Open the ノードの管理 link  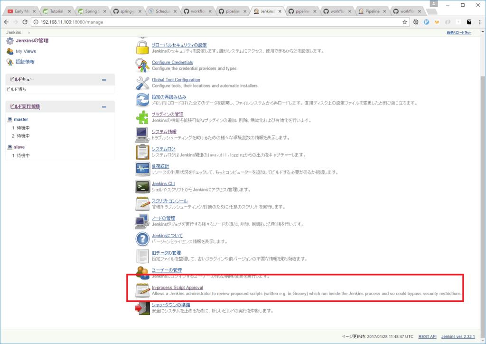coord(163,219)
